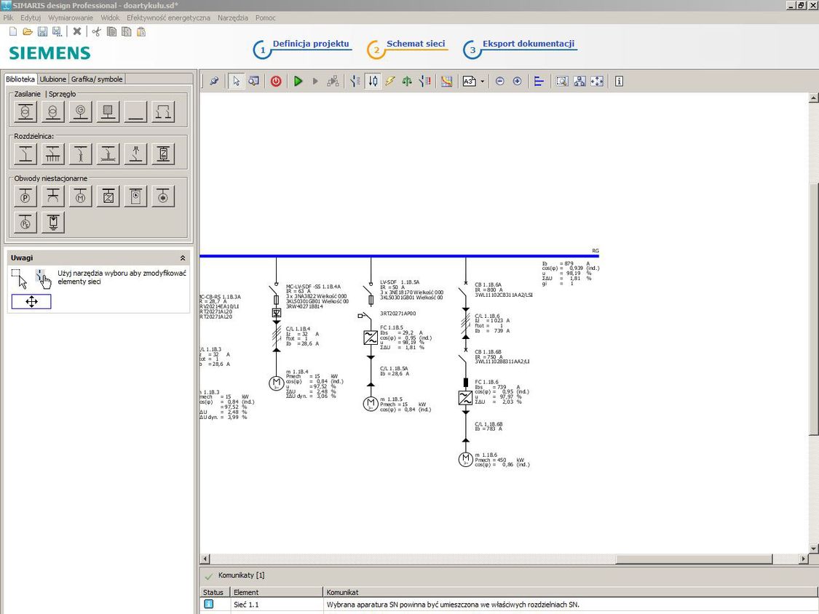Open the Pomoc menu

(265, 17)
